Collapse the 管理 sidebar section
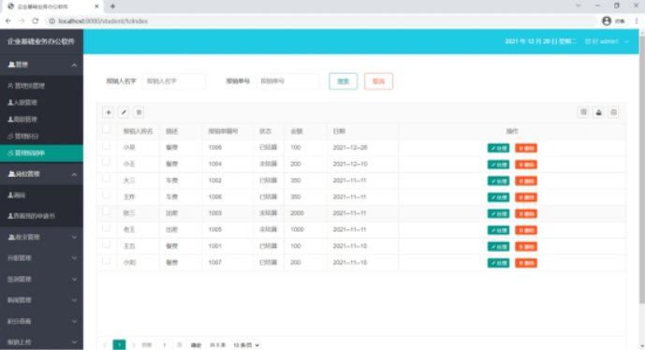The width and height of the screenshot is (645, 350). pos(41,65)
